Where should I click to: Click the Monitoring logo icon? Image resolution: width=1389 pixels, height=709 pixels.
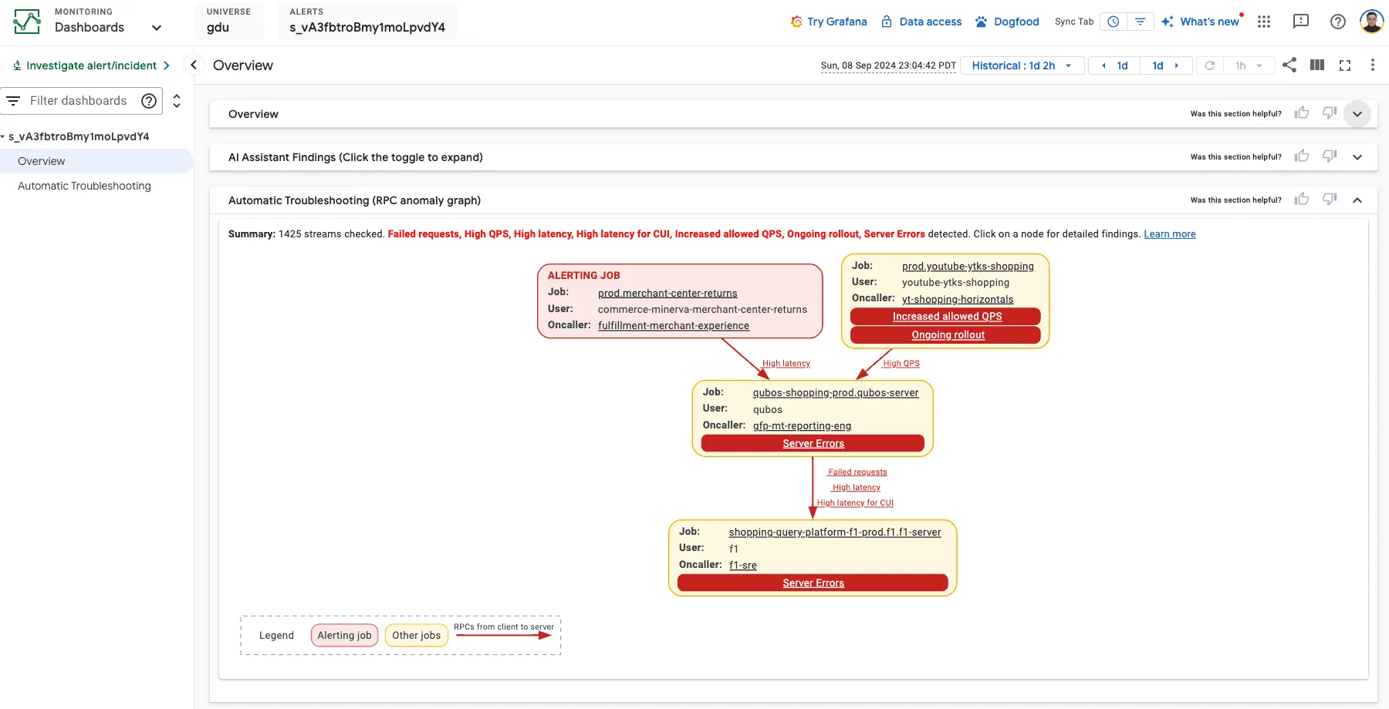pyautogui.click(x=27, y=22)
